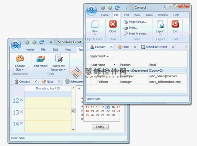Click the forward navigation arrow in Contact window
The height and width of the screenshot is (146, 197).
point(110,8)
